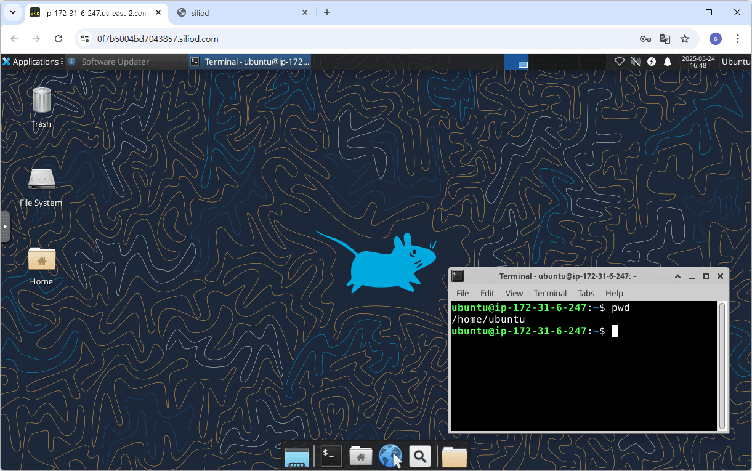Click the translate page icon in address bar
This screenshot has width=752, height=471.
click(665, 39)
